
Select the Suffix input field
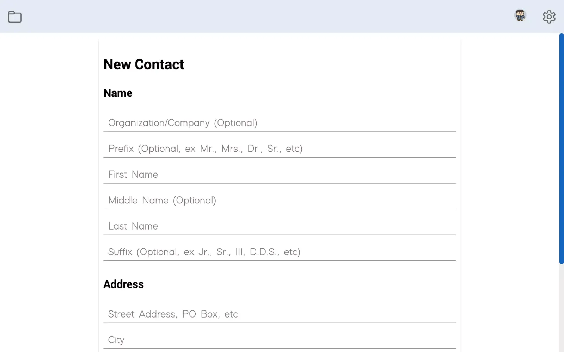click(279, 252)
